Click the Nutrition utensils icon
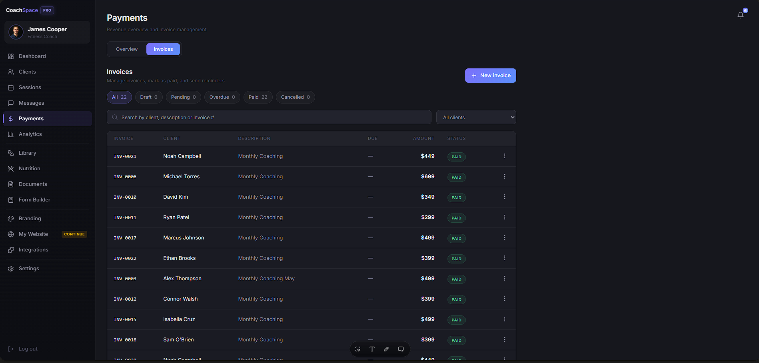 (11, 169)
